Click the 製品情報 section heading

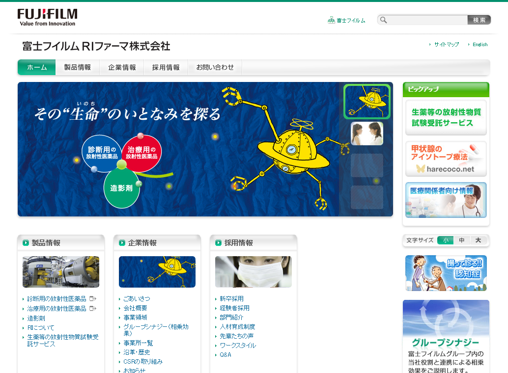pos(46,243)
